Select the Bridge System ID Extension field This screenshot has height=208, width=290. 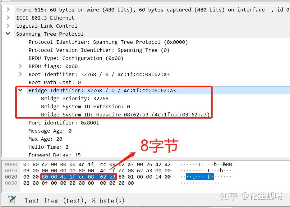click(85, 107)
